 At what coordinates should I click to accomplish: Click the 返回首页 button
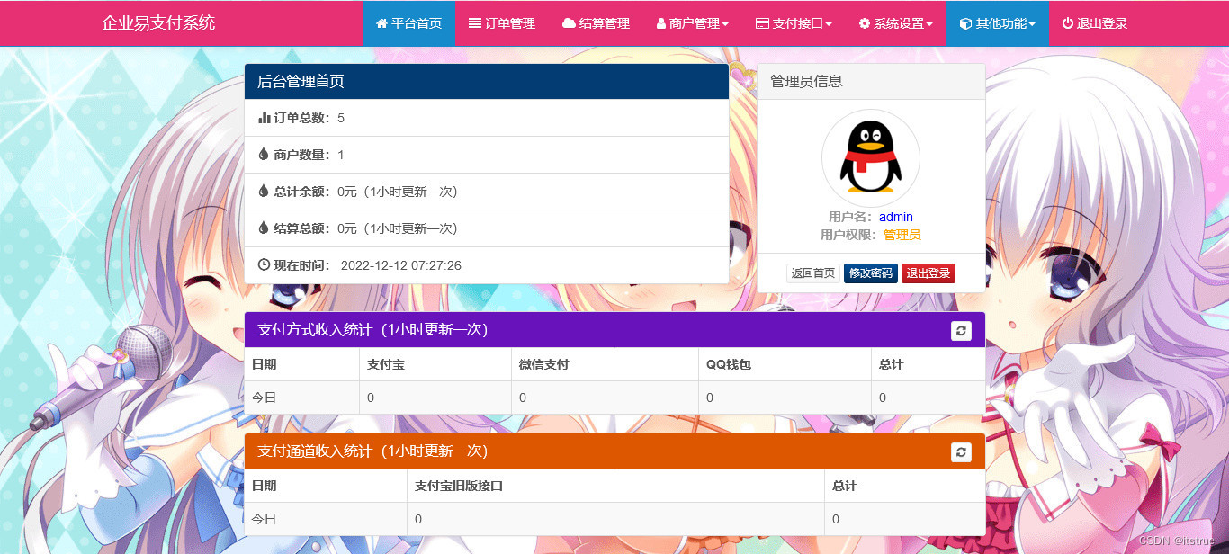(x=813, y=273)
